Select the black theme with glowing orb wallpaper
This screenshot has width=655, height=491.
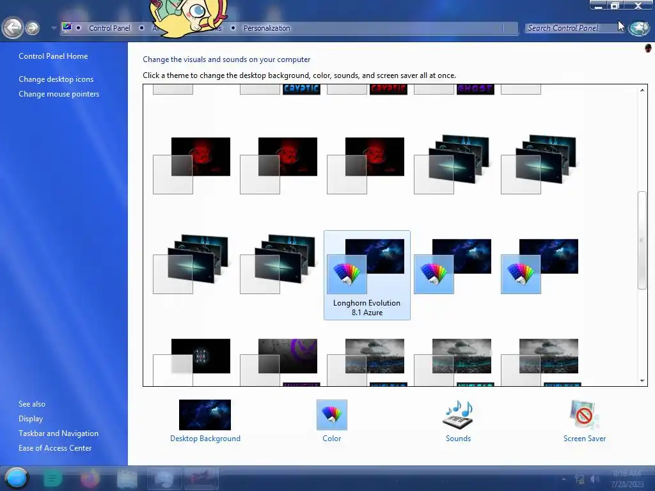[192, 361]
